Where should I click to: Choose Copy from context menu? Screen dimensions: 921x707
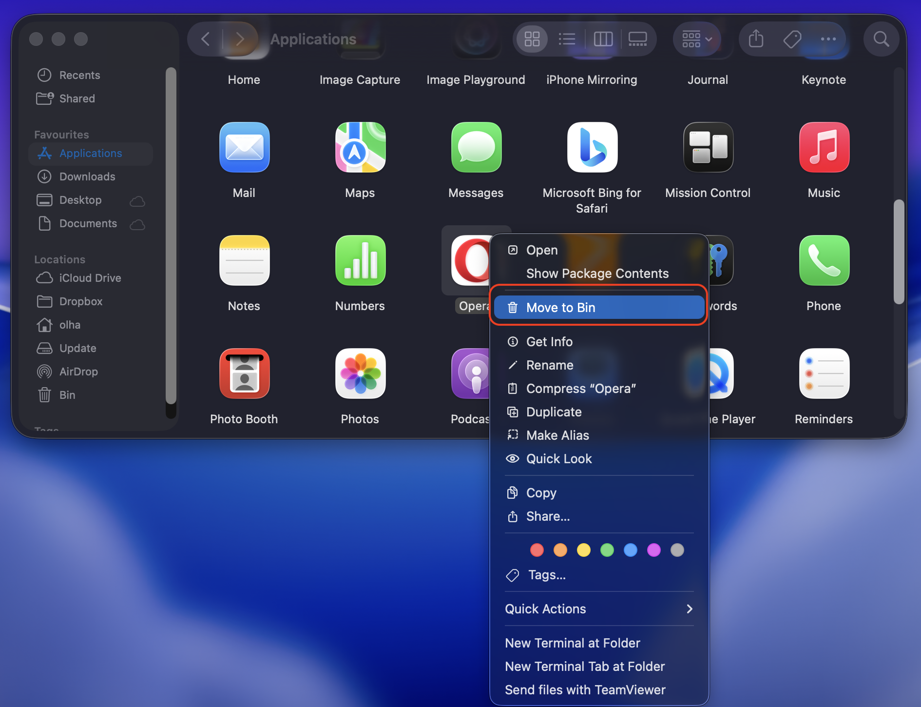599,493
